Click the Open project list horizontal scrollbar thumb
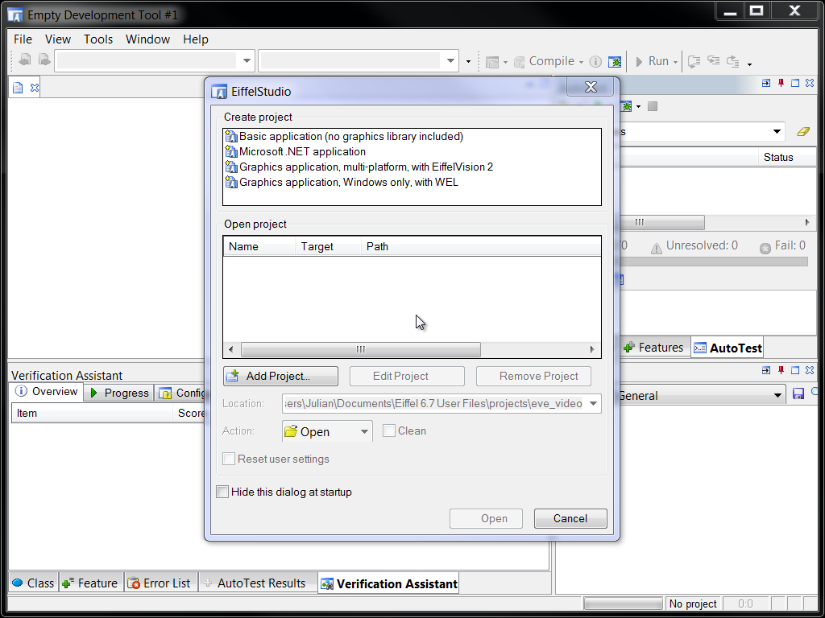Image resolution: width=825 pixels, height=618 pixels. point(360,349)
